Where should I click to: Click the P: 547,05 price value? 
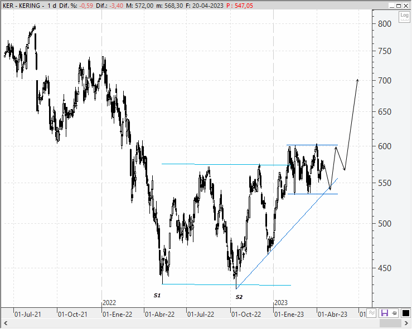pos(240,6)
